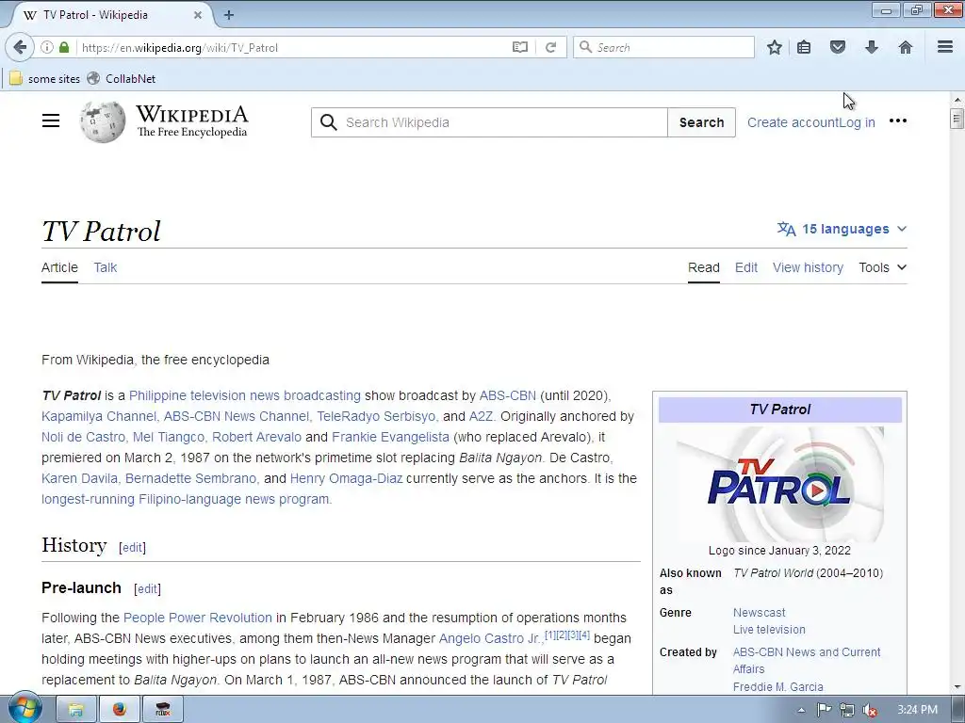Open Windows Start button

[x=25, y=709]
